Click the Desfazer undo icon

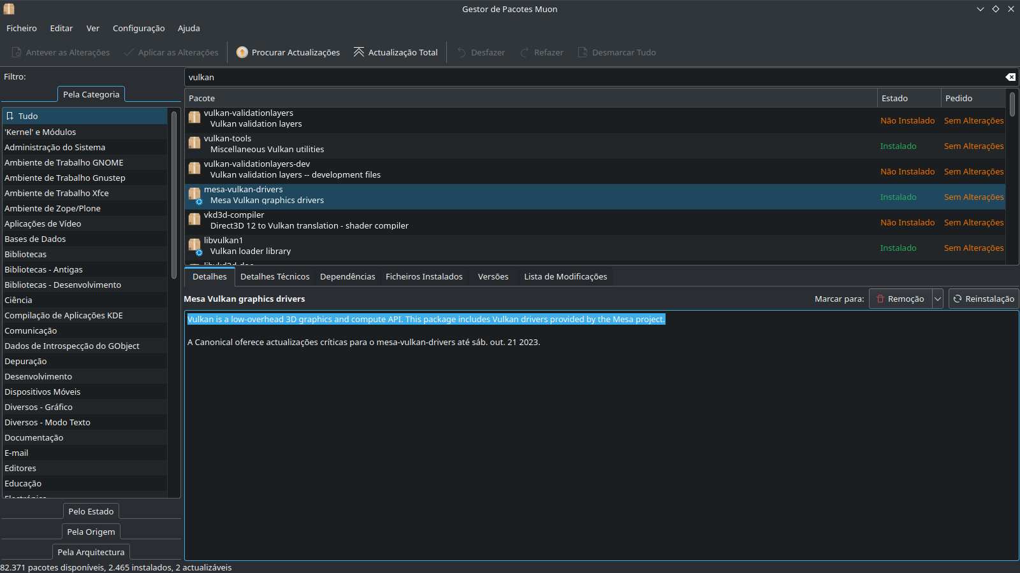(x=462, y=52)
